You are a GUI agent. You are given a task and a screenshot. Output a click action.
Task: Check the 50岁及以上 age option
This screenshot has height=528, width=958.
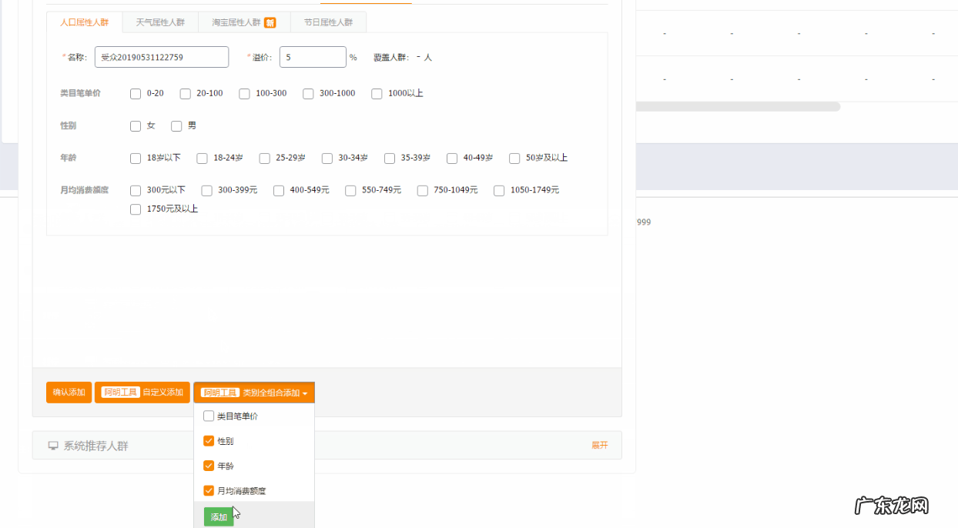click(514, 158)
